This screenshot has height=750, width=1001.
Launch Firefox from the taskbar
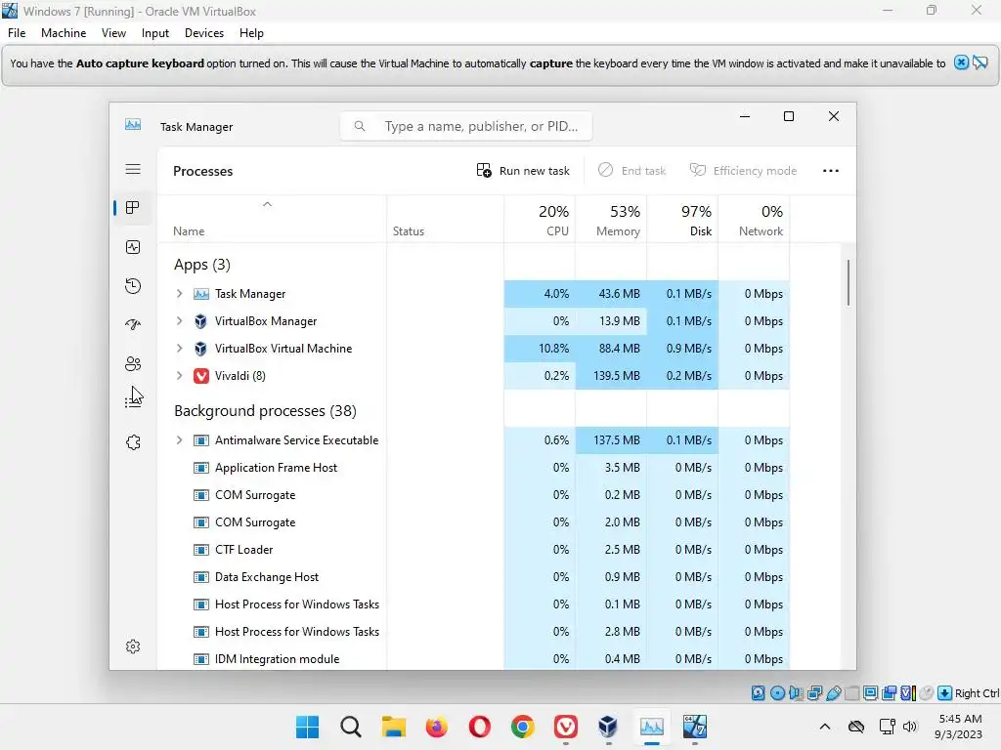(437, 727)
